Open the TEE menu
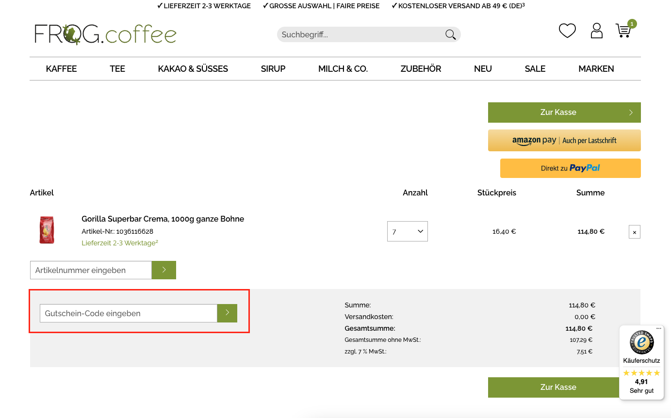The image size is (671, 418). click(x=117, y=69)
